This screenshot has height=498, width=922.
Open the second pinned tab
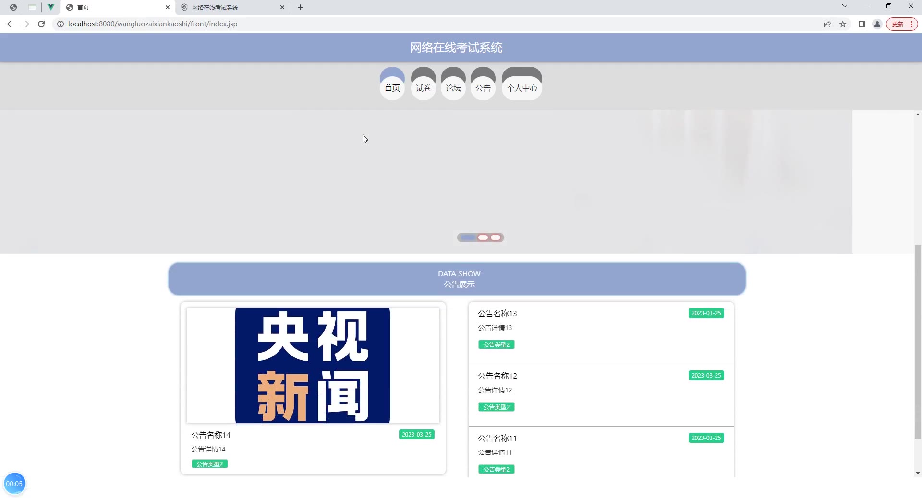[32, 7]
